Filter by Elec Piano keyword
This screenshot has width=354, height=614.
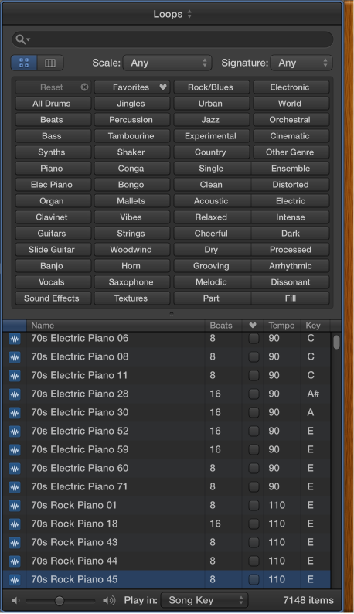53,185
